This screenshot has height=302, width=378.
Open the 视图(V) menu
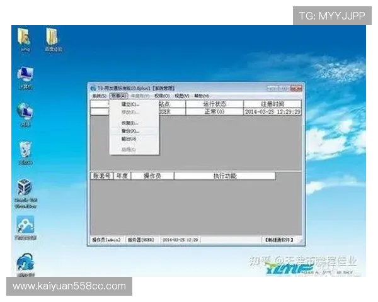tap(181, 96)
